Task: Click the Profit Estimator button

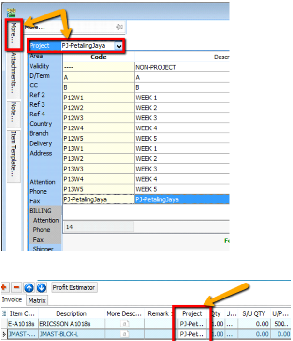Action: [x=74, y=287]
